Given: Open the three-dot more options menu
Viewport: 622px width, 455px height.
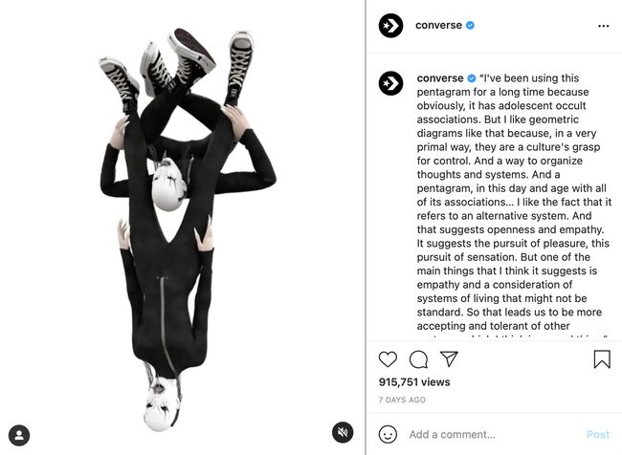Looking at the screenshot, I should [604, 26].
